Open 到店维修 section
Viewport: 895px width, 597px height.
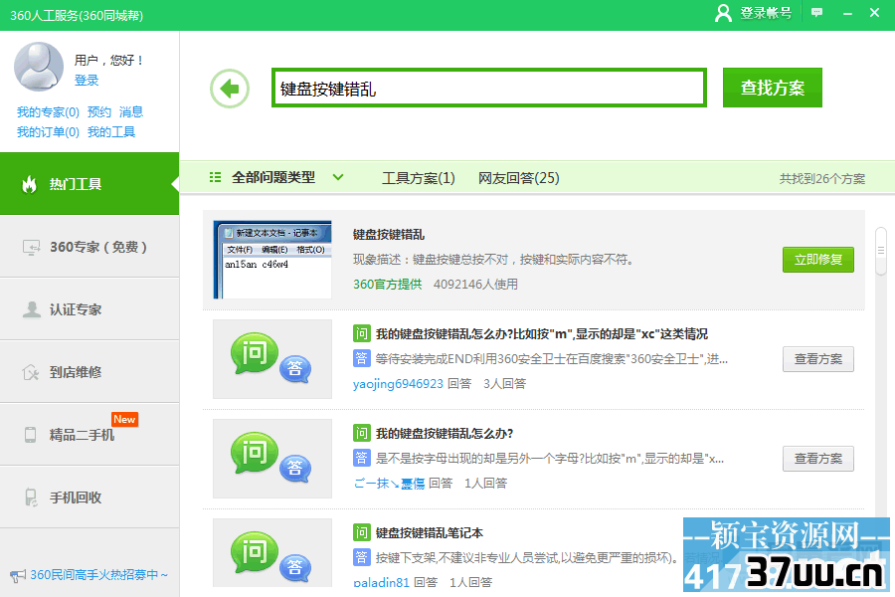(89, 372)
